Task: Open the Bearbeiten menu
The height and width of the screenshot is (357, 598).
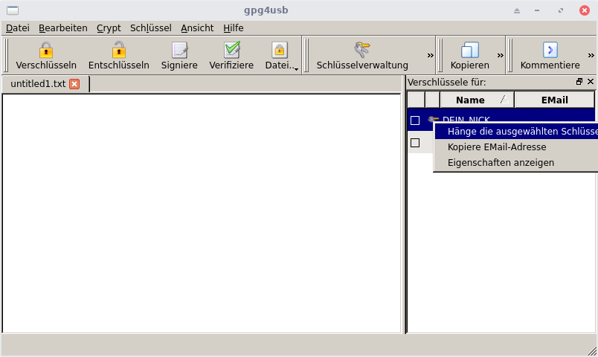Action: click(63, 28)
